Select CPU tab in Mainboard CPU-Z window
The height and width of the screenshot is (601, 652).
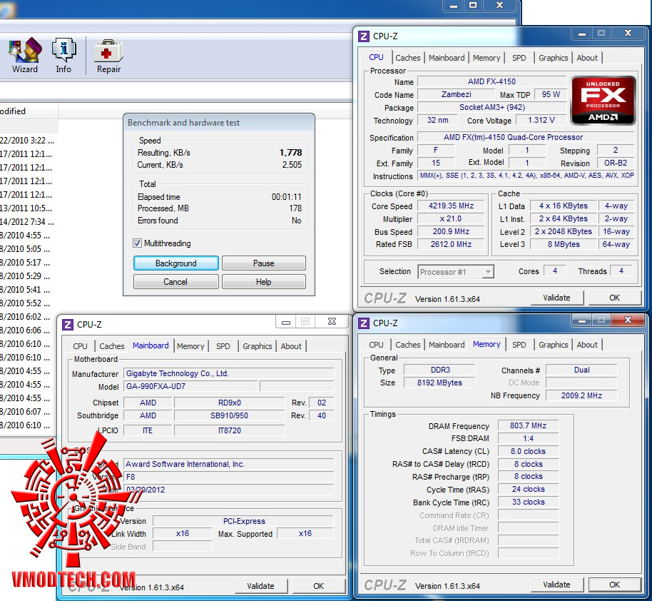[x=81, y=346]
